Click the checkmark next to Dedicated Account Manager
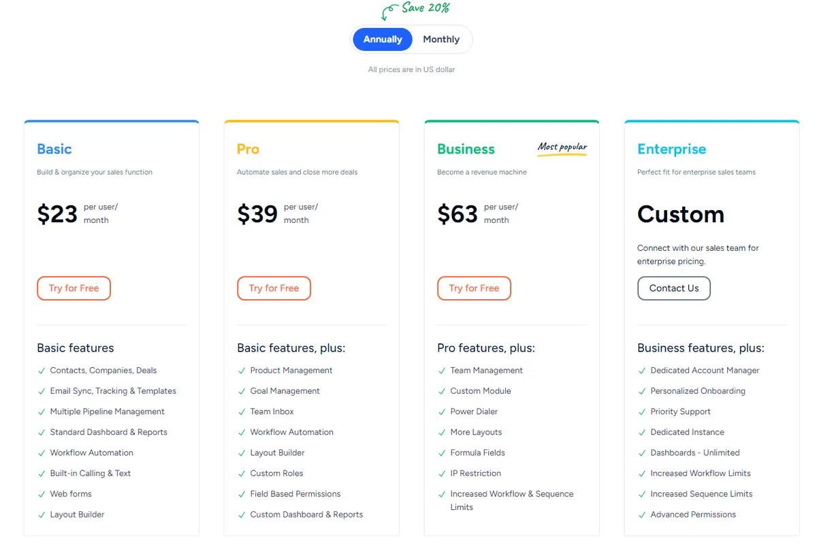Viewport: 817px width, 550px height. 641,370
